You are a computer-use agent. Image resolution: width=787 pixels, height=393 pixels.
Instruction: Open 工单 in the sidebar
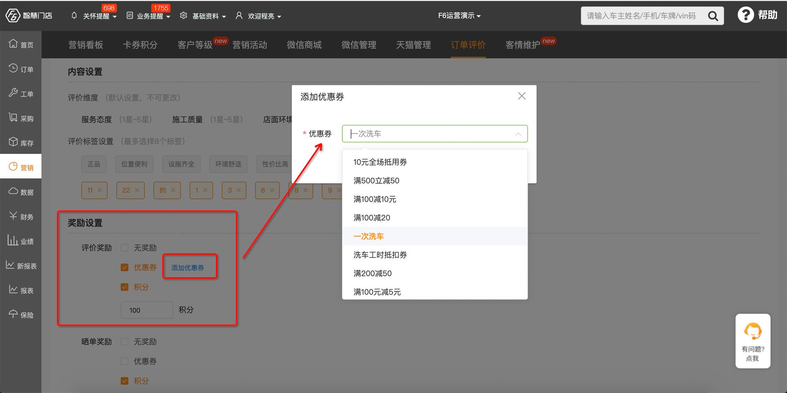point(21,94)
